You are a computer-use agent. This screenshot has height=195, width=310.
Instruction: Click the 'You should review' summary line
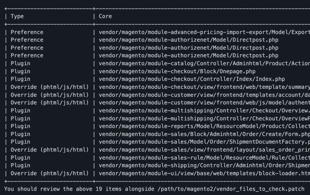pyautogui.click(x=154, y=189)
